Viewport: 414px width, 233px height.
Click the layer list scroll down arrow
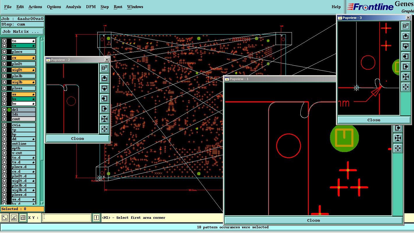click(x=42, y=203)
